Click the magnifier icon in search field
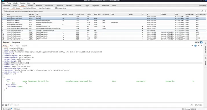The width and height of the screenshot is (207, 110). click(x=191, y=105)
